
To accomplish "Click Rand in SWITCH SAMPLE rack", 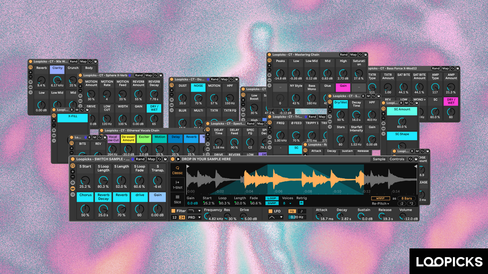I will [x=140, y=159].
